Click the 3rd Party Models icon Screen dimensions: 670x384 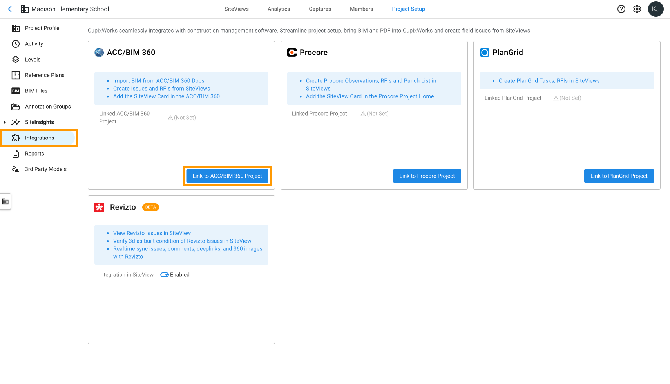[x=16, y=169]
